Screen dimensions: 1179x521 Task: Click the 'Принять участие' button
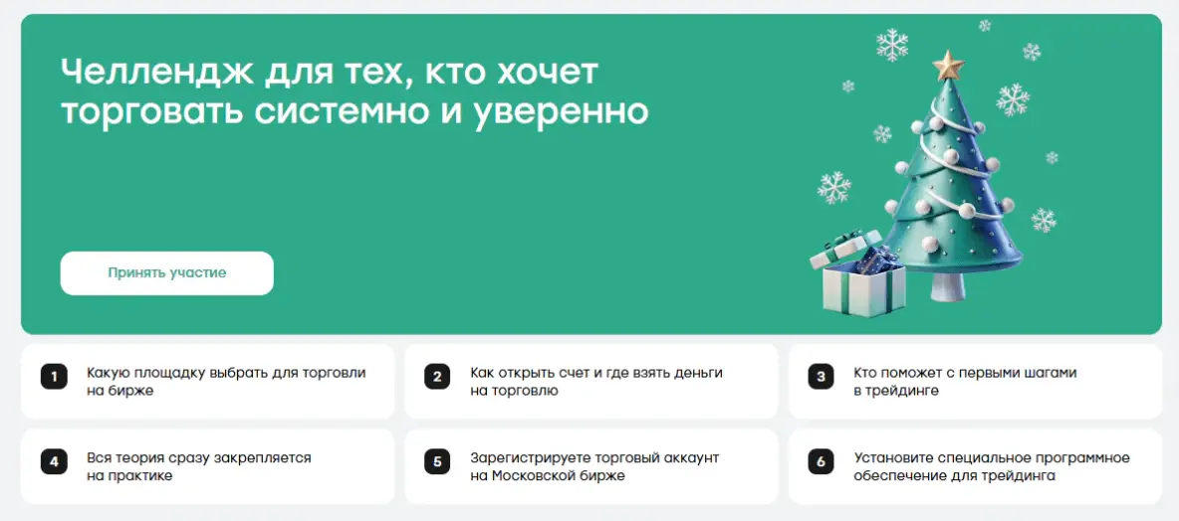167,273
